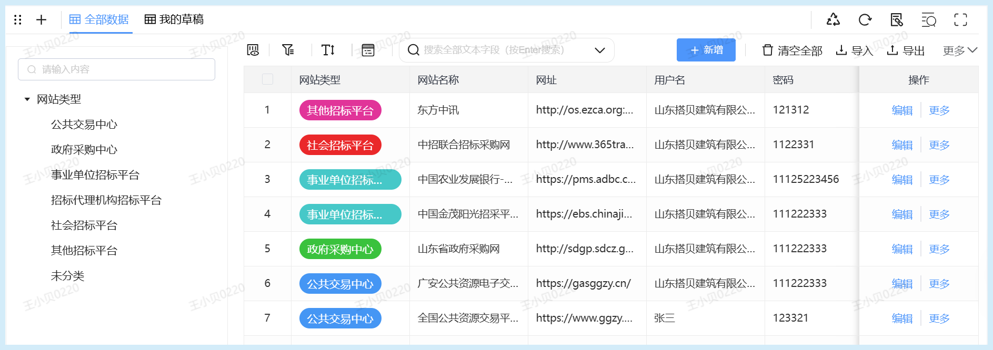Select 招标代理机构招标平台 in the tree
The height and width of the screenshot is (350, 993).
106,200
